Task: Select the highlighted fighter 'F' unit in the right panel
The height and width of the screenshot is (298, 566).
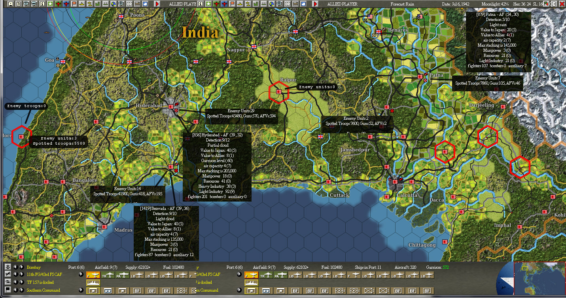Action: [x=252, y=275]
